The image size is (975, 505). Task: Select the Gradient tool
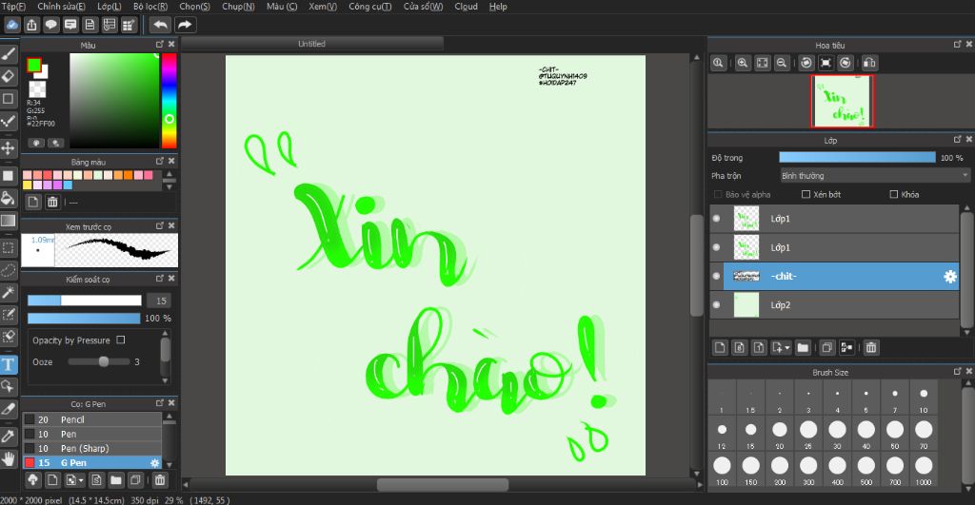(8, 221)
